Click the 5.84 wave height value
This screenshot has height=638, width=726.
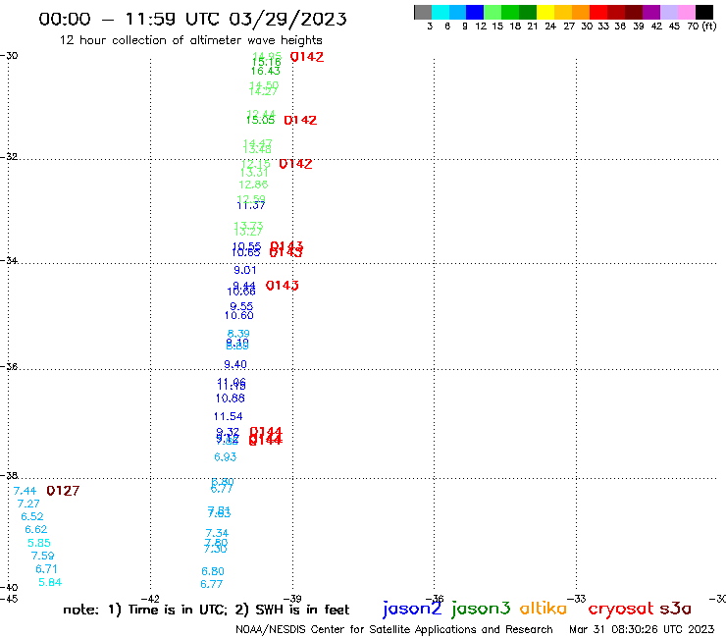(x=50, y=582)
